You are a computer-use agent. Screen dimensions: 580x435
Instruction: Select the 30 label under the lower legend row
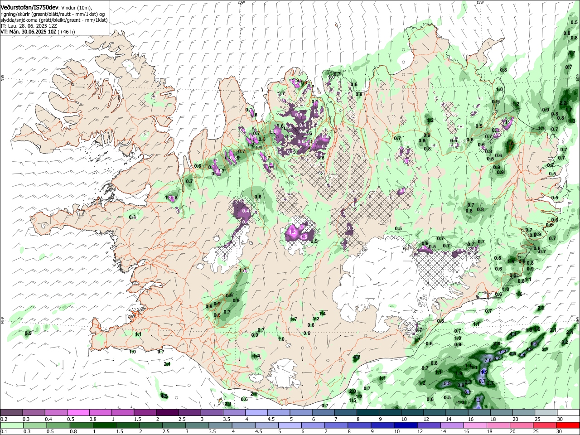[x=560, y=432]
